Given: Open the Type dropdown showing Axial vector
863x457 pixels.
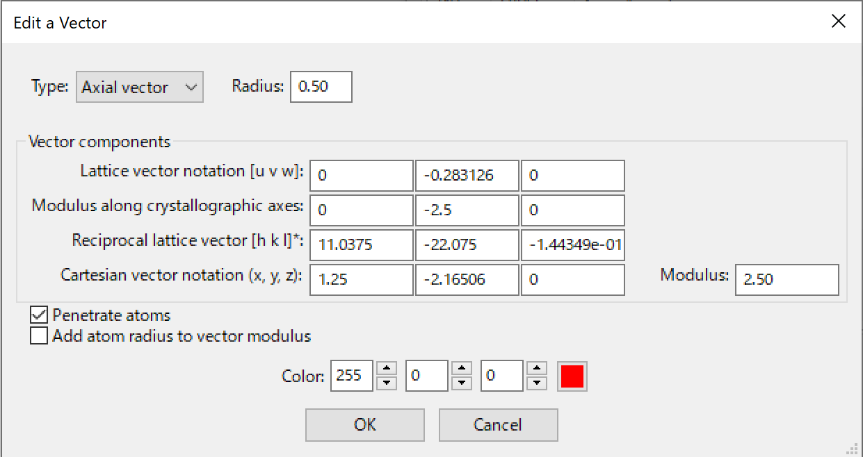Looking at the screenshot, I should pos(139,88).
